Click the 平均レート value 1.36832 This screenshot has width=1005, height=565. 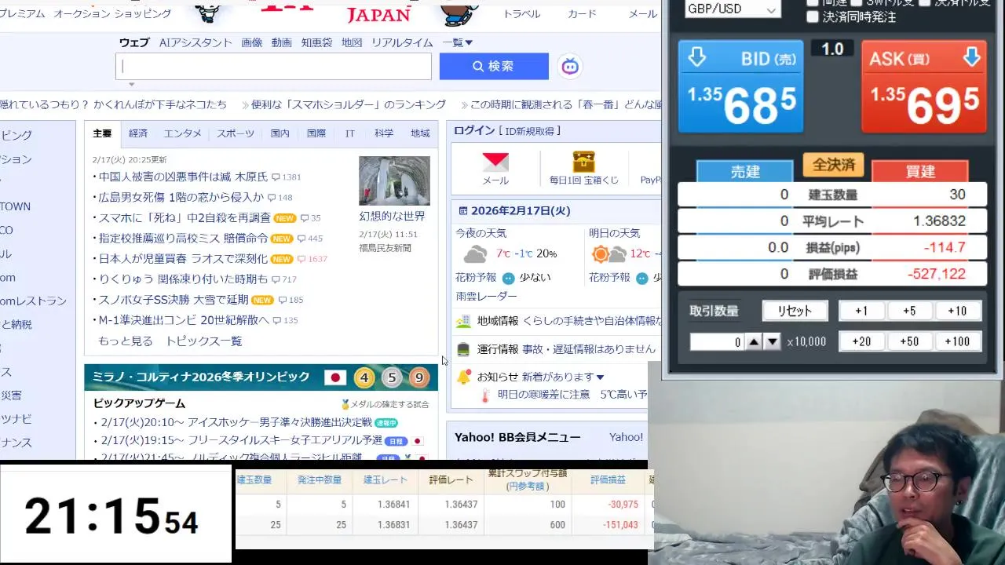939,221
